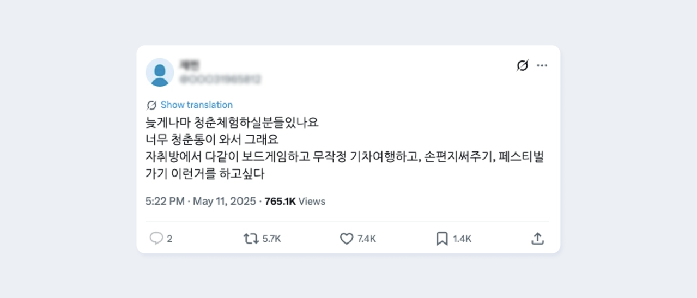
Task: Open the Grok explain-post icon
Action: [x=522, y=66]
